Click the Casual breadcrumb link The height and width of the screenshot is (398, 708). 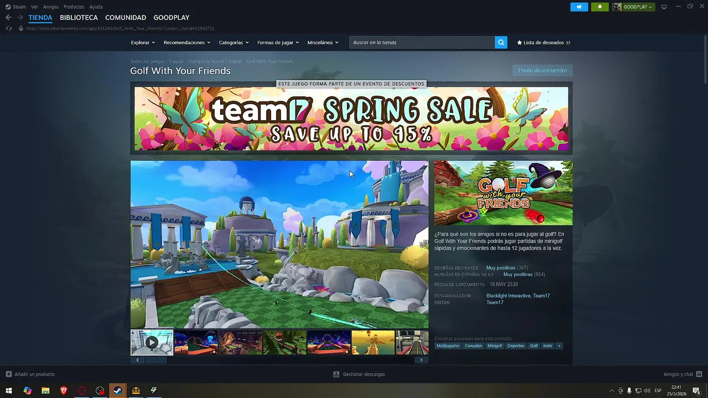click(176, 61)
